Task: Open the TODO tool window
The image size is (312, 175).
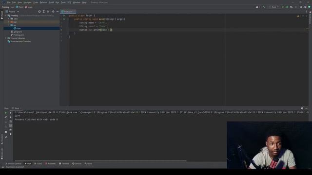Action: point(38,164)
